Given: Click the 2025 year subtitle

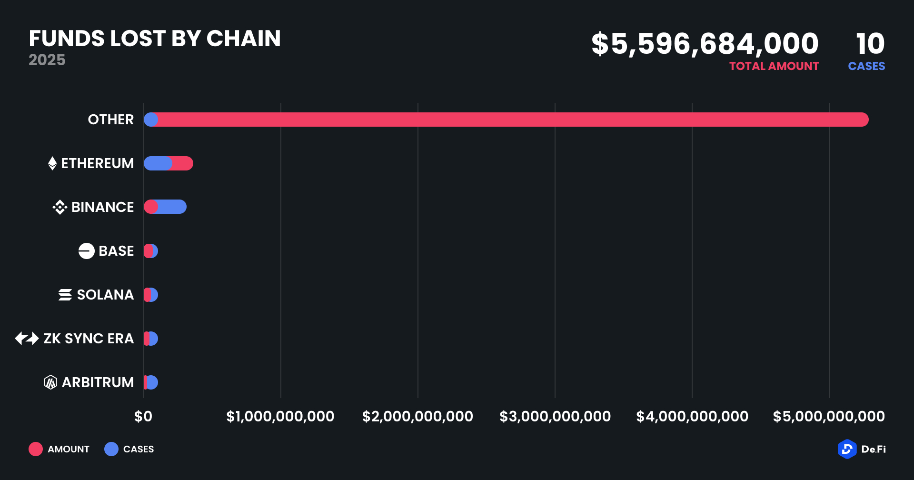Looking at the screenshot, I should point(47,60).
